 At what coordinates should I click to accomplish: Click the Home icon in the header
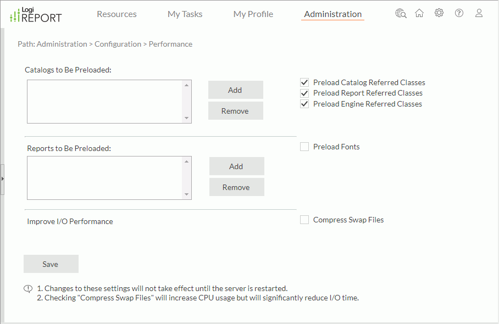(x=419, y=13)
